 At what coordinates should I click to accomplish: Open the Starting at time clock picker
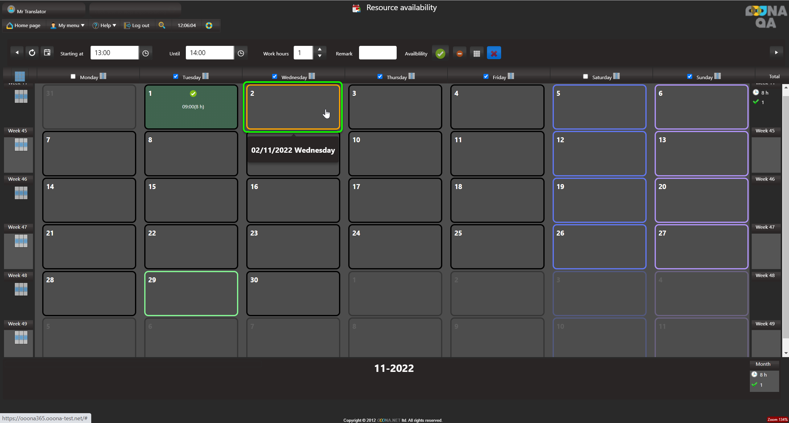click(x=145, y=53)
